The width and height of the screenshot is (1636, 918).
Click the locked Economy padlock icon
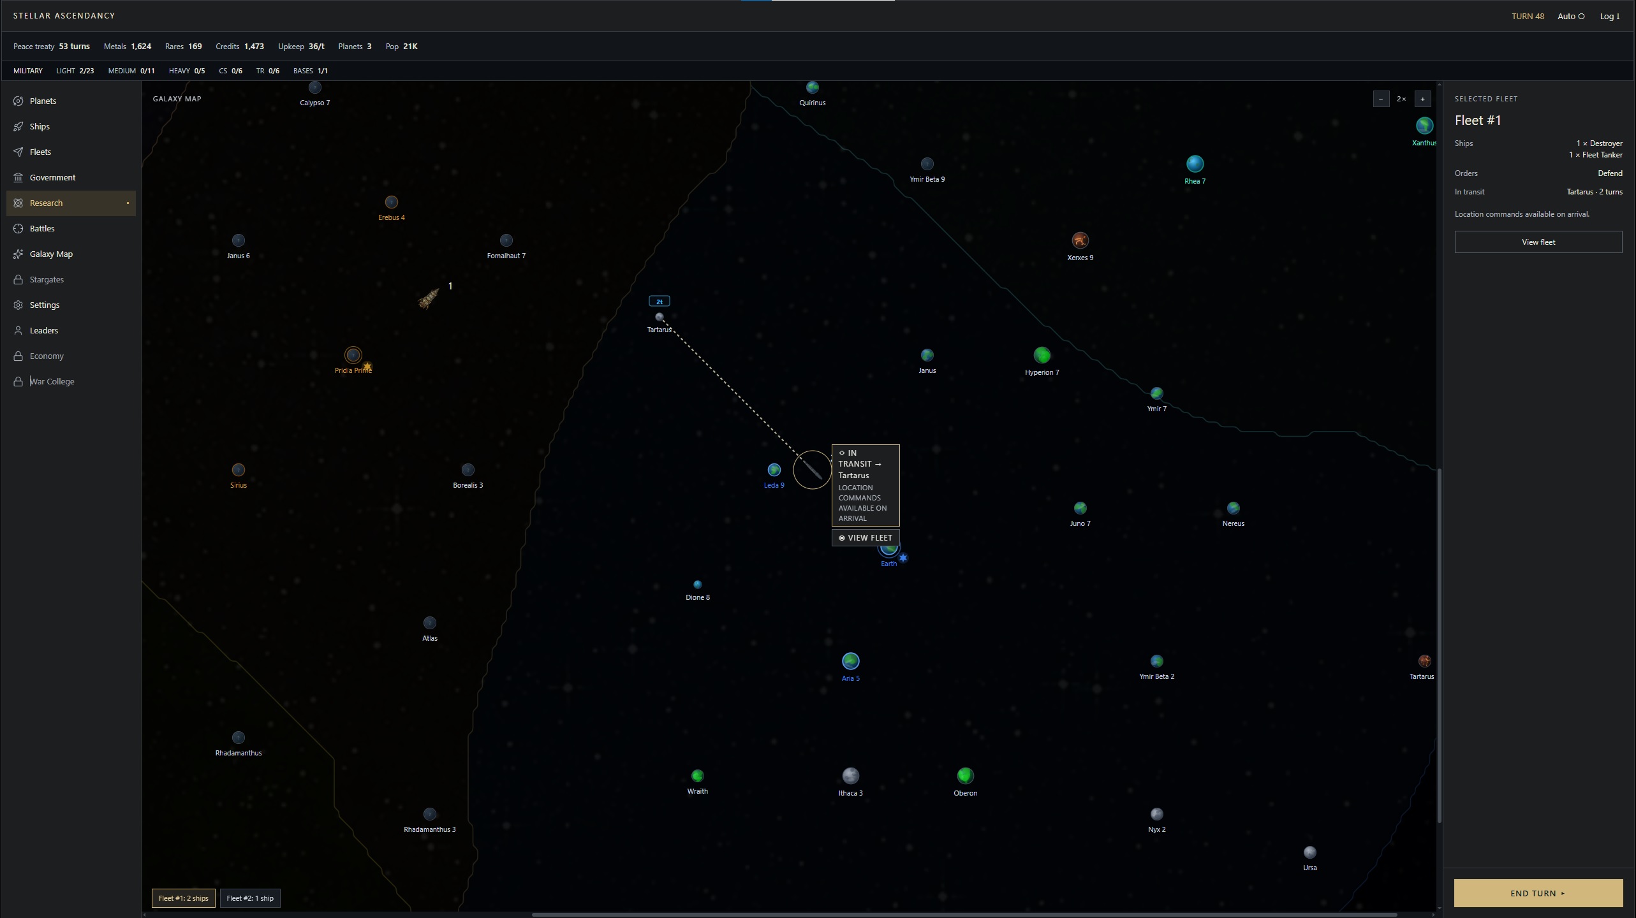[x=18, y=356]
